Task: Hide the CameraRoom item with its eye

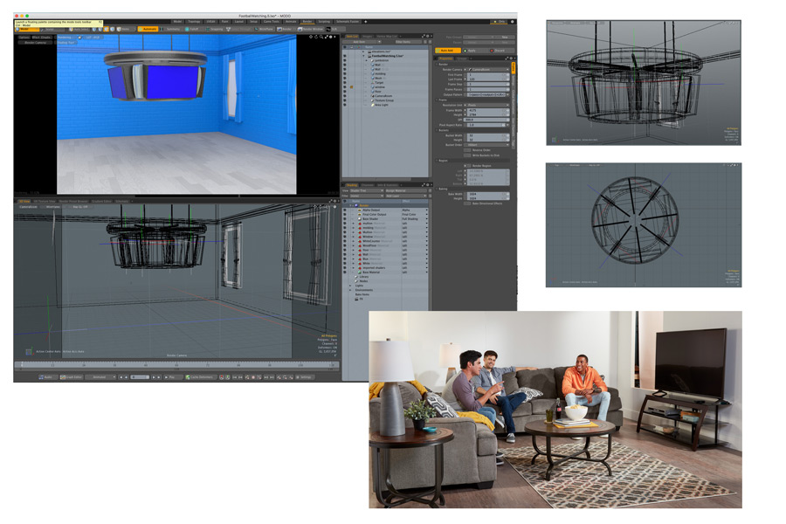Action: click(x=345, y=96)
